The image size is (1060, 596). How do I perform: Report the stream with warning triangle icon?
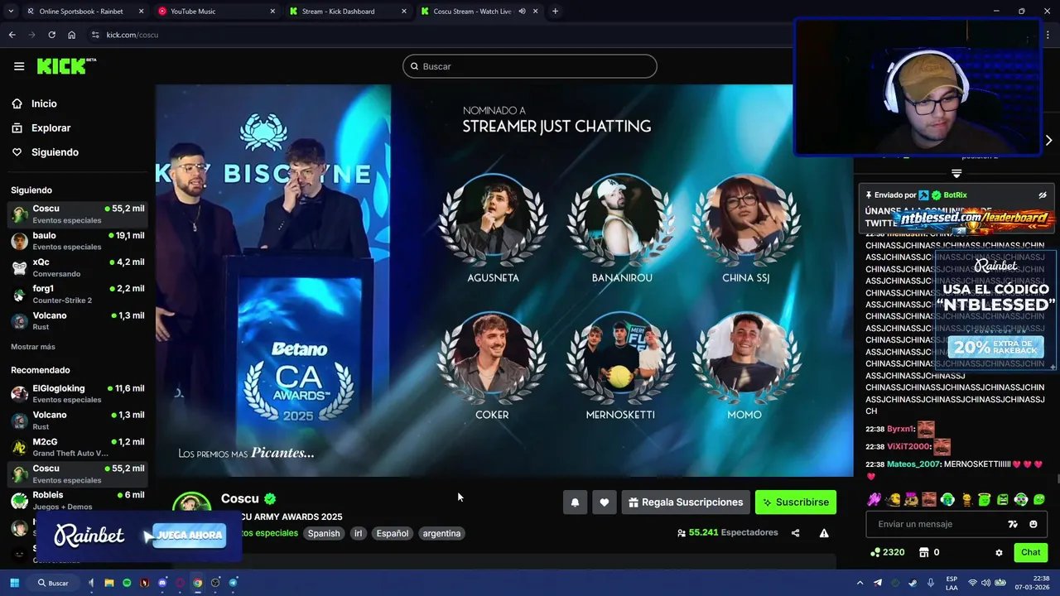click(x=824, y=533)
